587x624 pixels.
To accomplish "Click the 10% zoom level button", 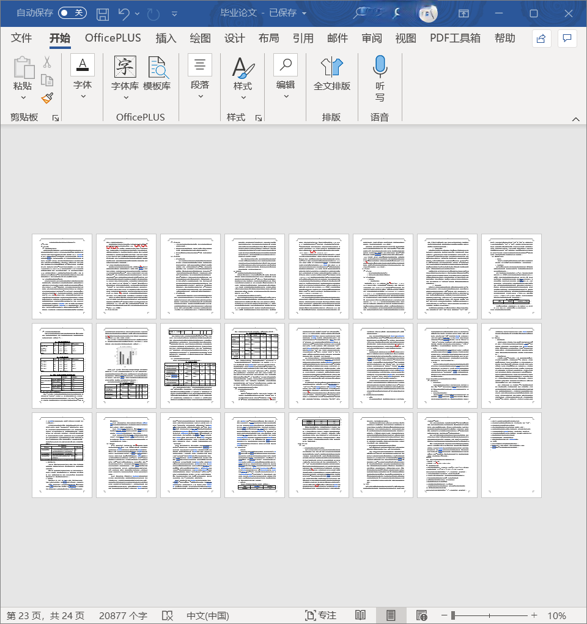I will (x=556, y=615).
